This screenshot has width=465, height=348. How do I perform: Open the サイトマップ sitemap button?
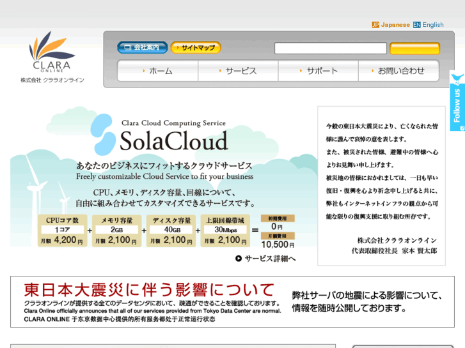196,47
